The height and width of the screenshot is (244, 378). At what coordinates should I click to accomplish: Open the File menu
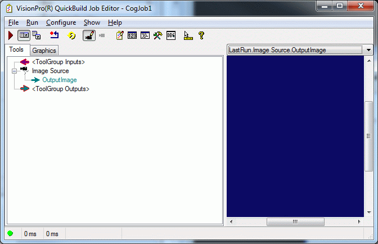13,22
